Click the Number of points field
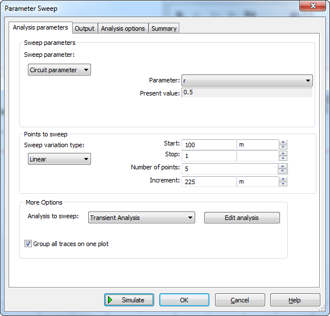 (229, 169)
